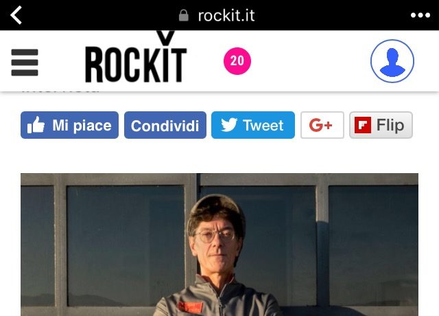Tap the Twitter bird icon
This screenshot has height=316, width=439.
tap(229, 125)
